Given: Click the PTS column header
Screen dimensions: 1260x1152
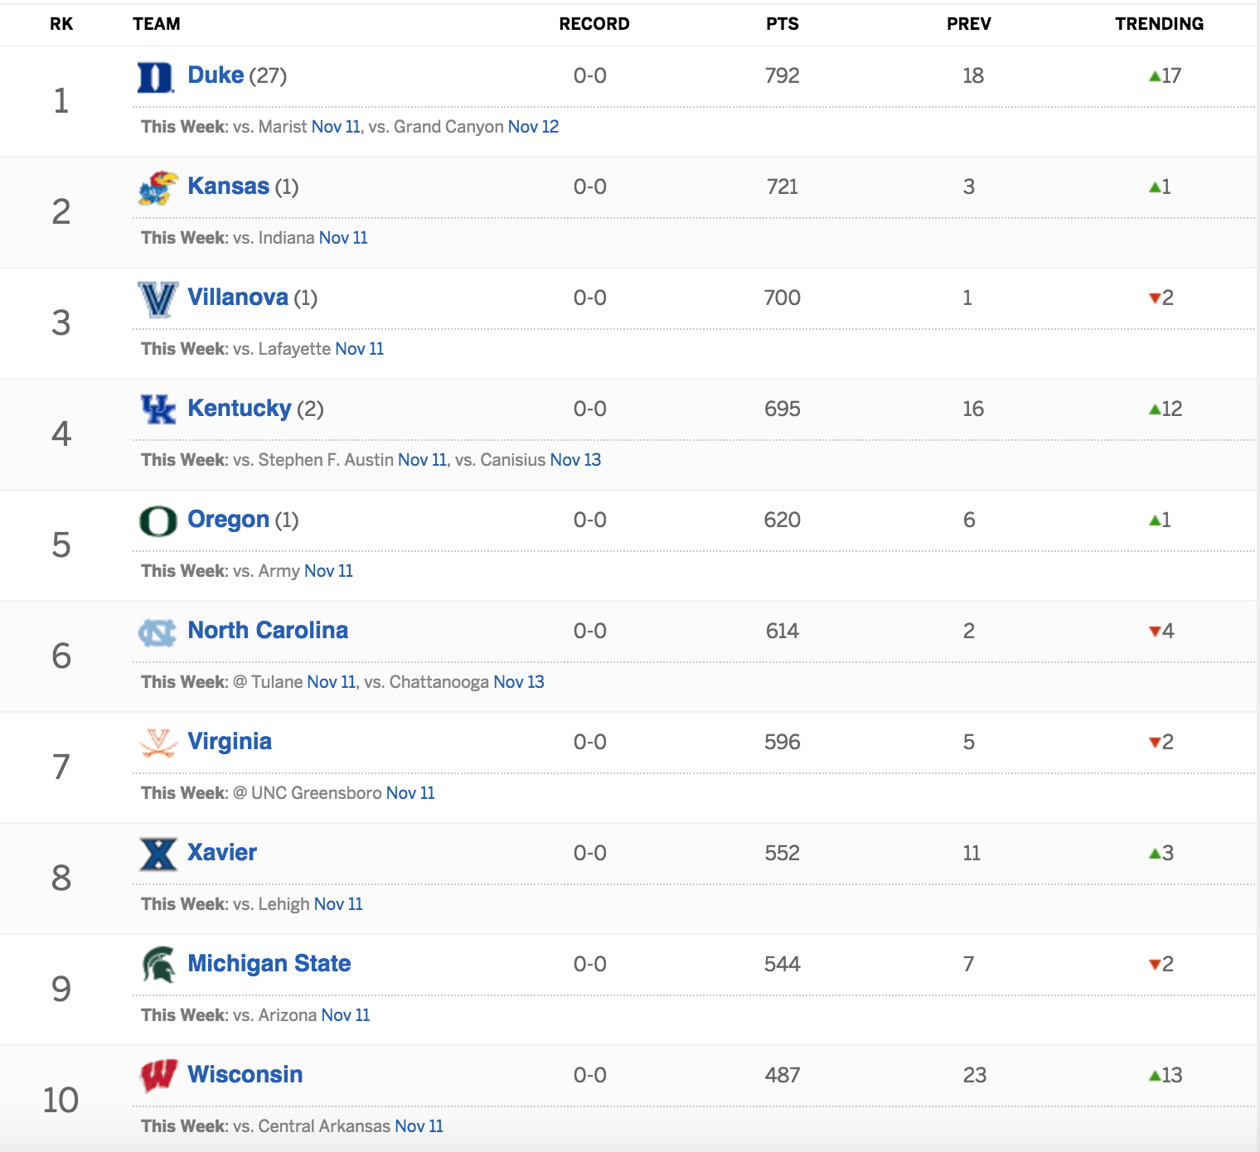Looking at the screenshot, I should (783, 24).
